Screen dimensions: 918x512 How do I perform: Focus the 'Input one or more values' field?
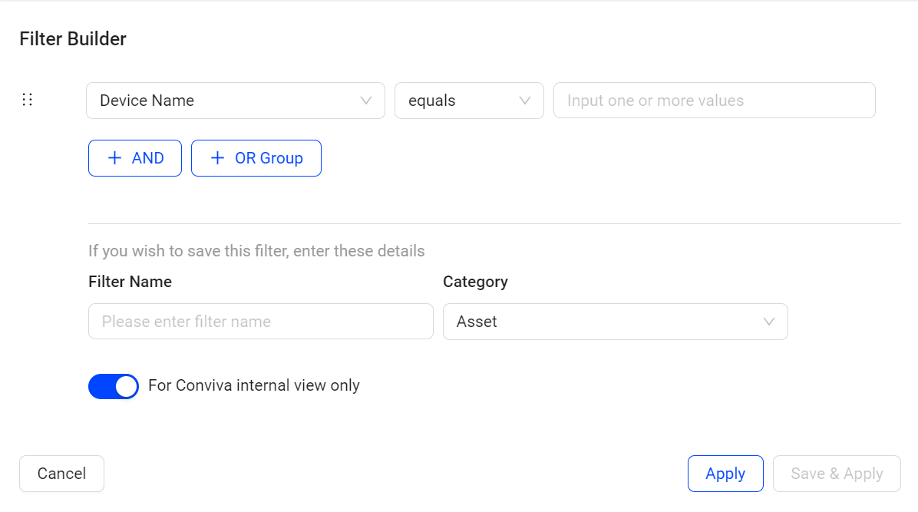coord(714,101)
